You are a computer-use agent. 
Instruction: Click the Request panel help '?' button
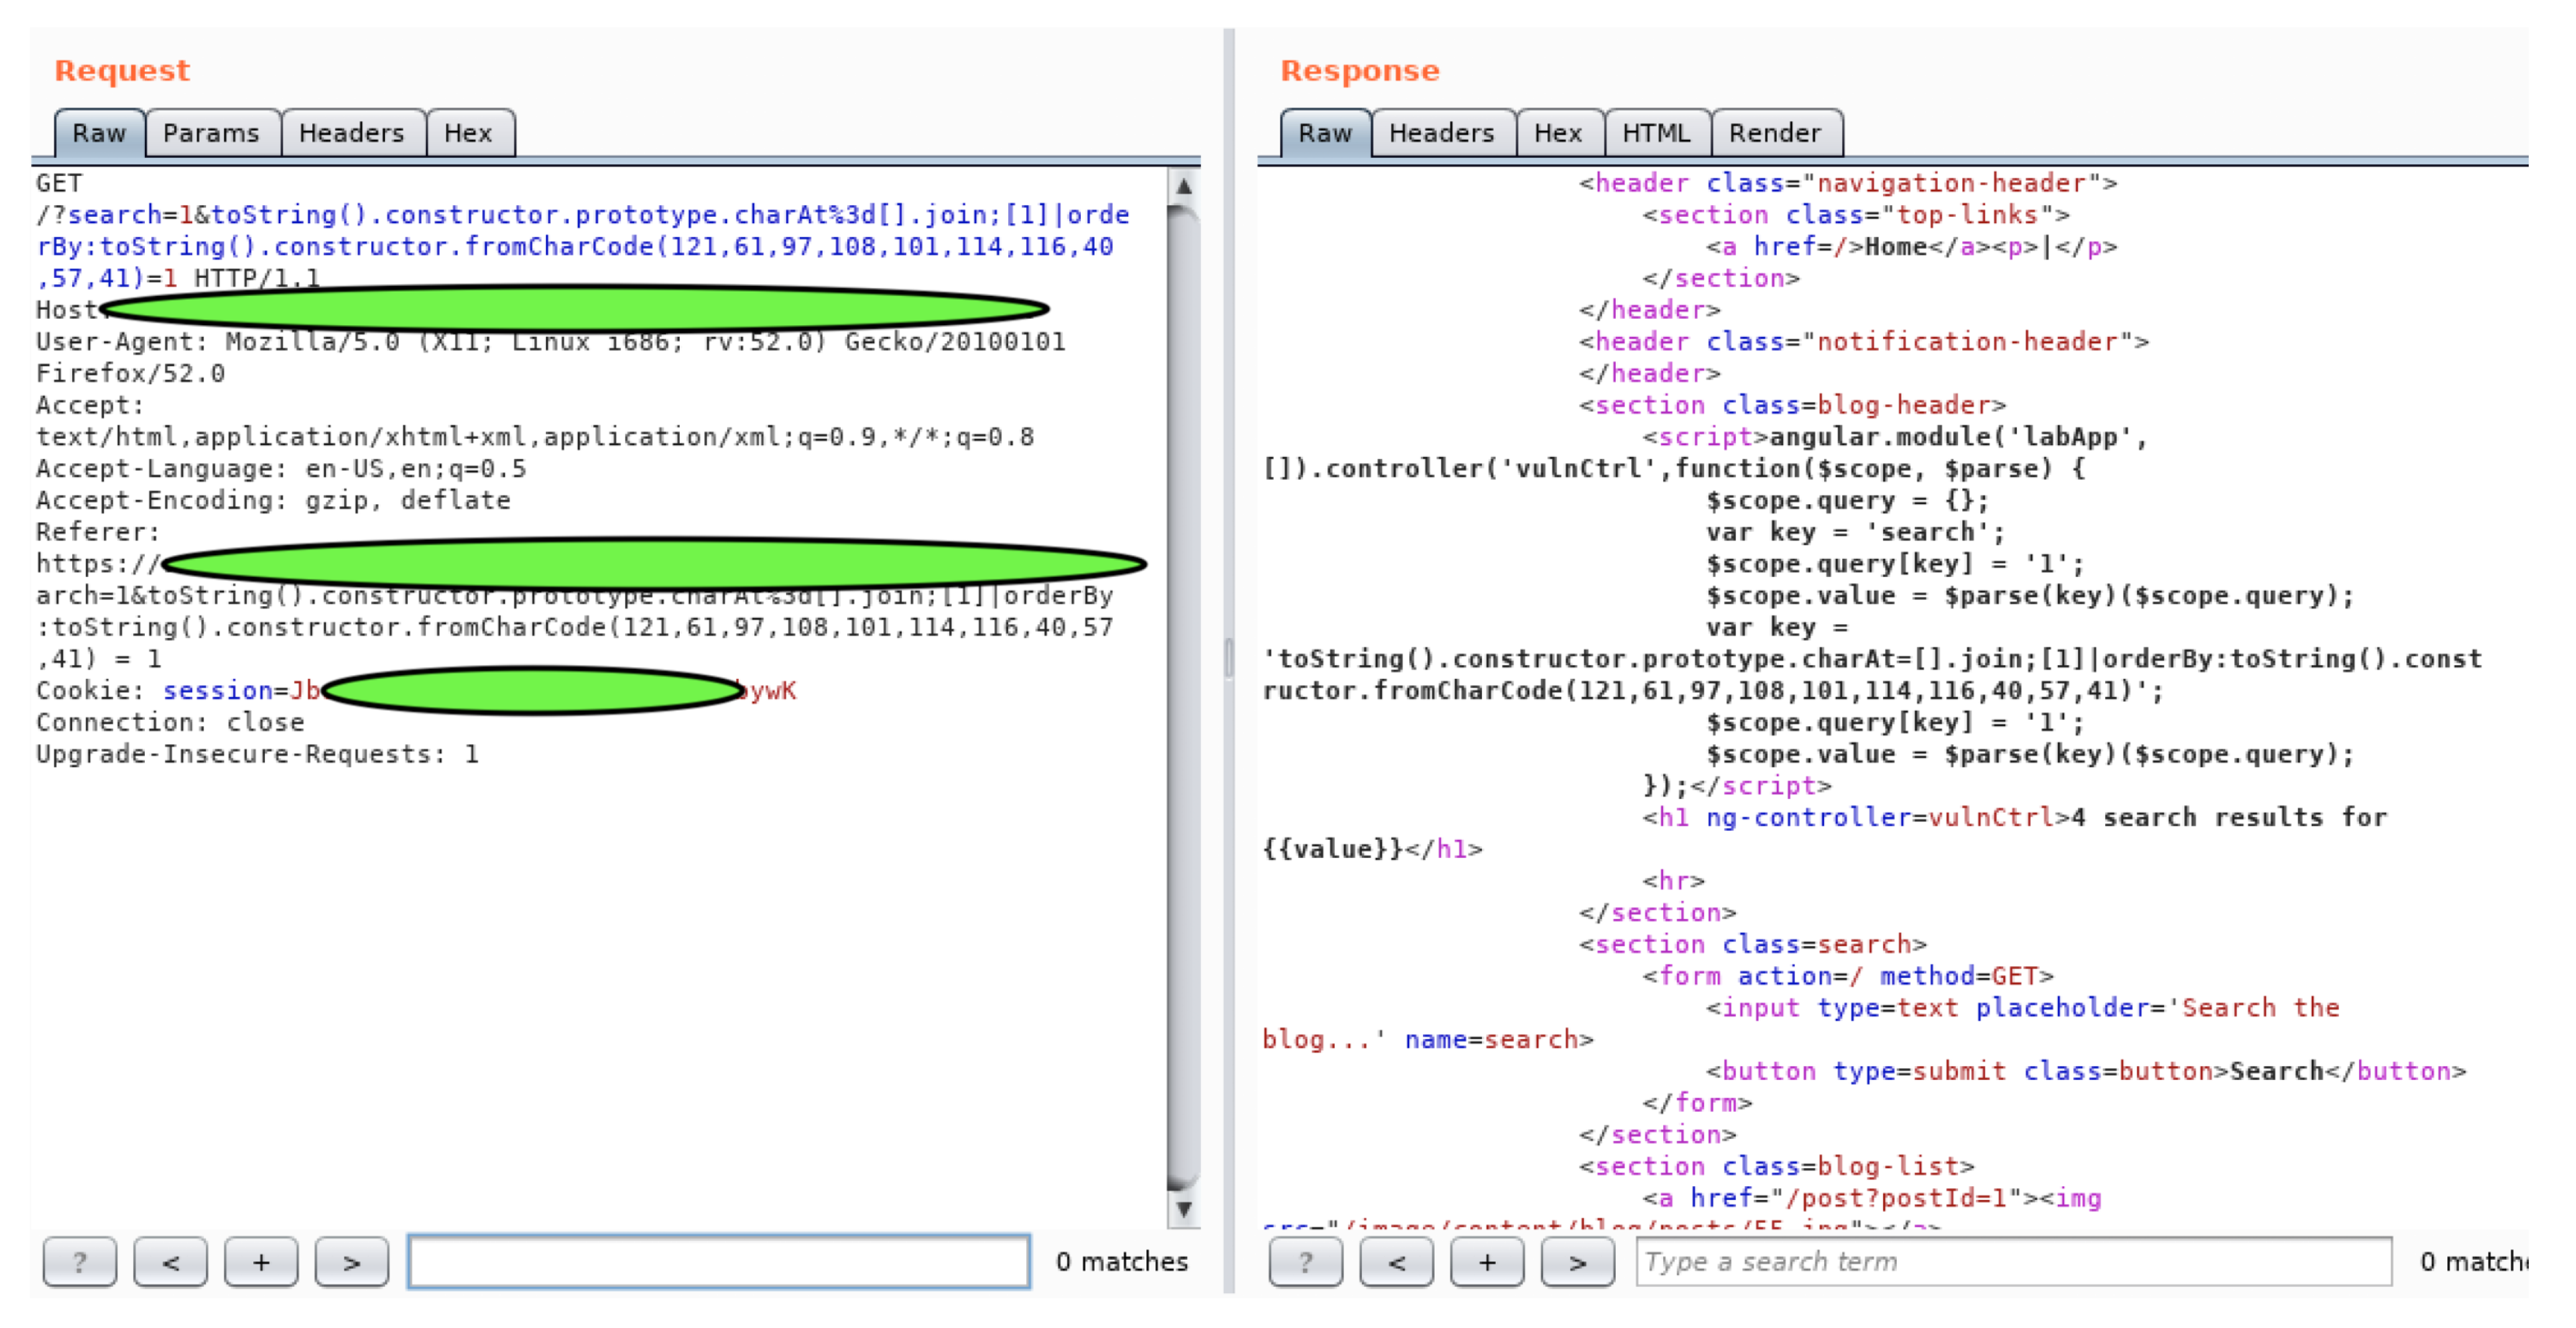point(79,1262)
